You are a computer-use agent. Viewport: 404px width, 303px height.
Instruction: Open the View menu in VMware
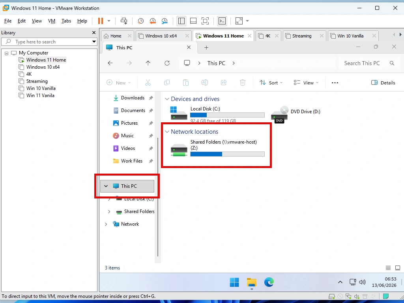37,21
